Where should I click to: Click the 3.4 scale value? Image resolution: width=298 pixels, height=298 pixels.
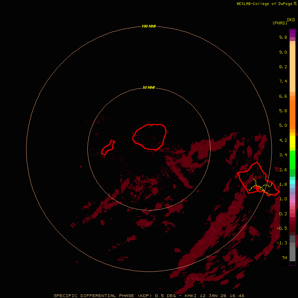(283, 155)
